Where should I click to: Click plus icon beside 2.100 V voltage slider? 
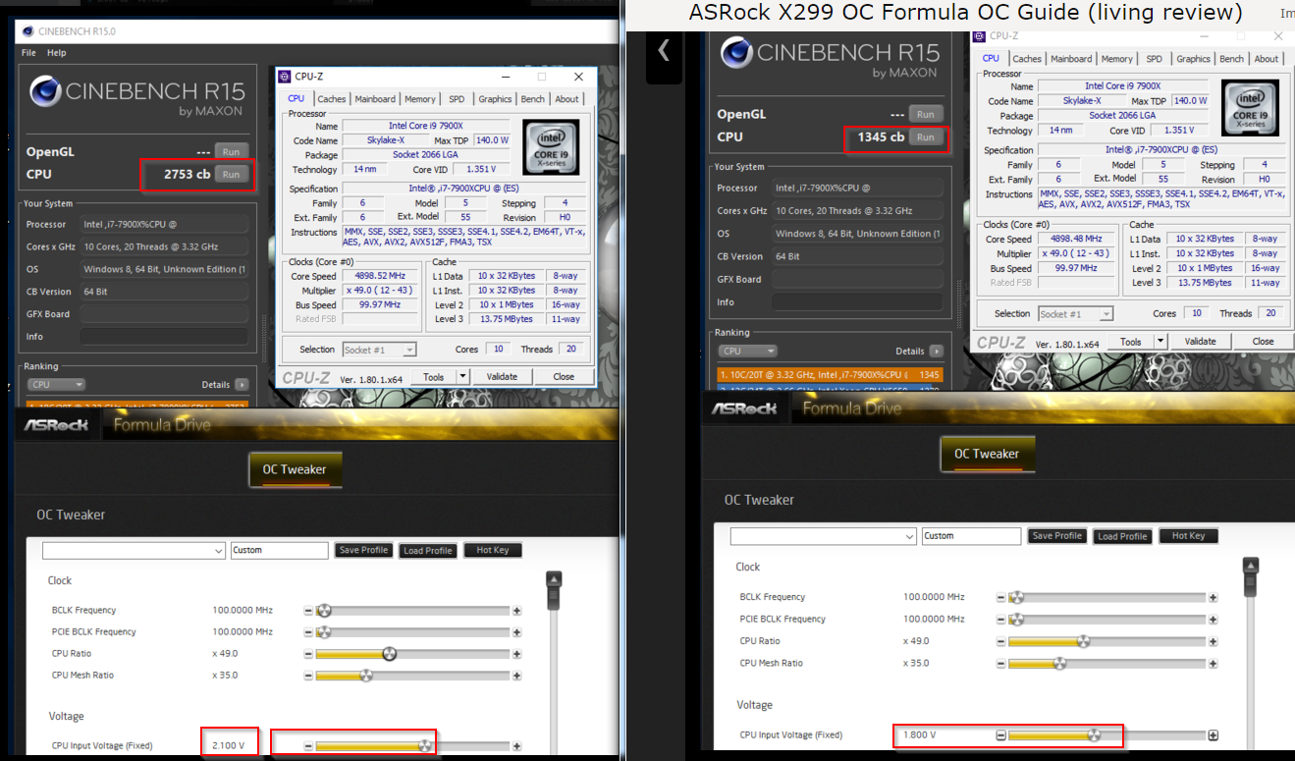point(516,746)
